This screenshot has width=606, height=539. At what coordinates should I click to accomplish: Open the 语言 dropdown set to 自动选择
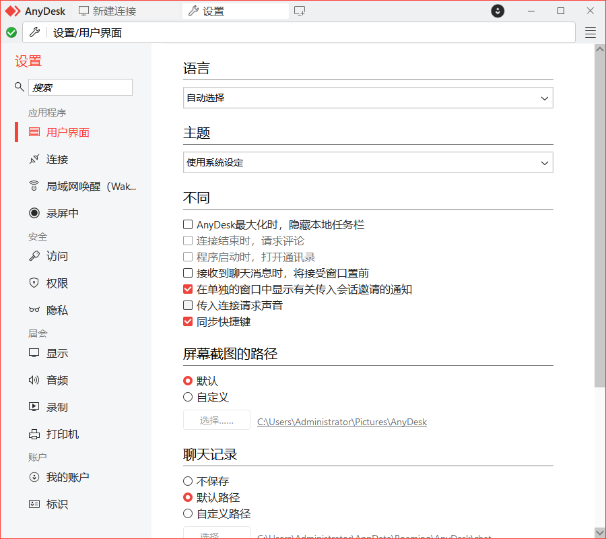tap(368, 98)
